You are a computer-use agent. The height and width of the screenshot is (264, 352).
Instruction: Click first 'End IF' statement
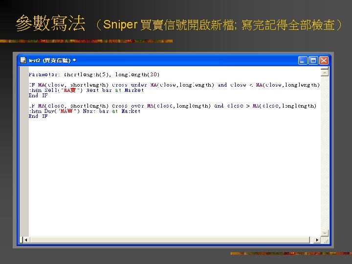38,95
